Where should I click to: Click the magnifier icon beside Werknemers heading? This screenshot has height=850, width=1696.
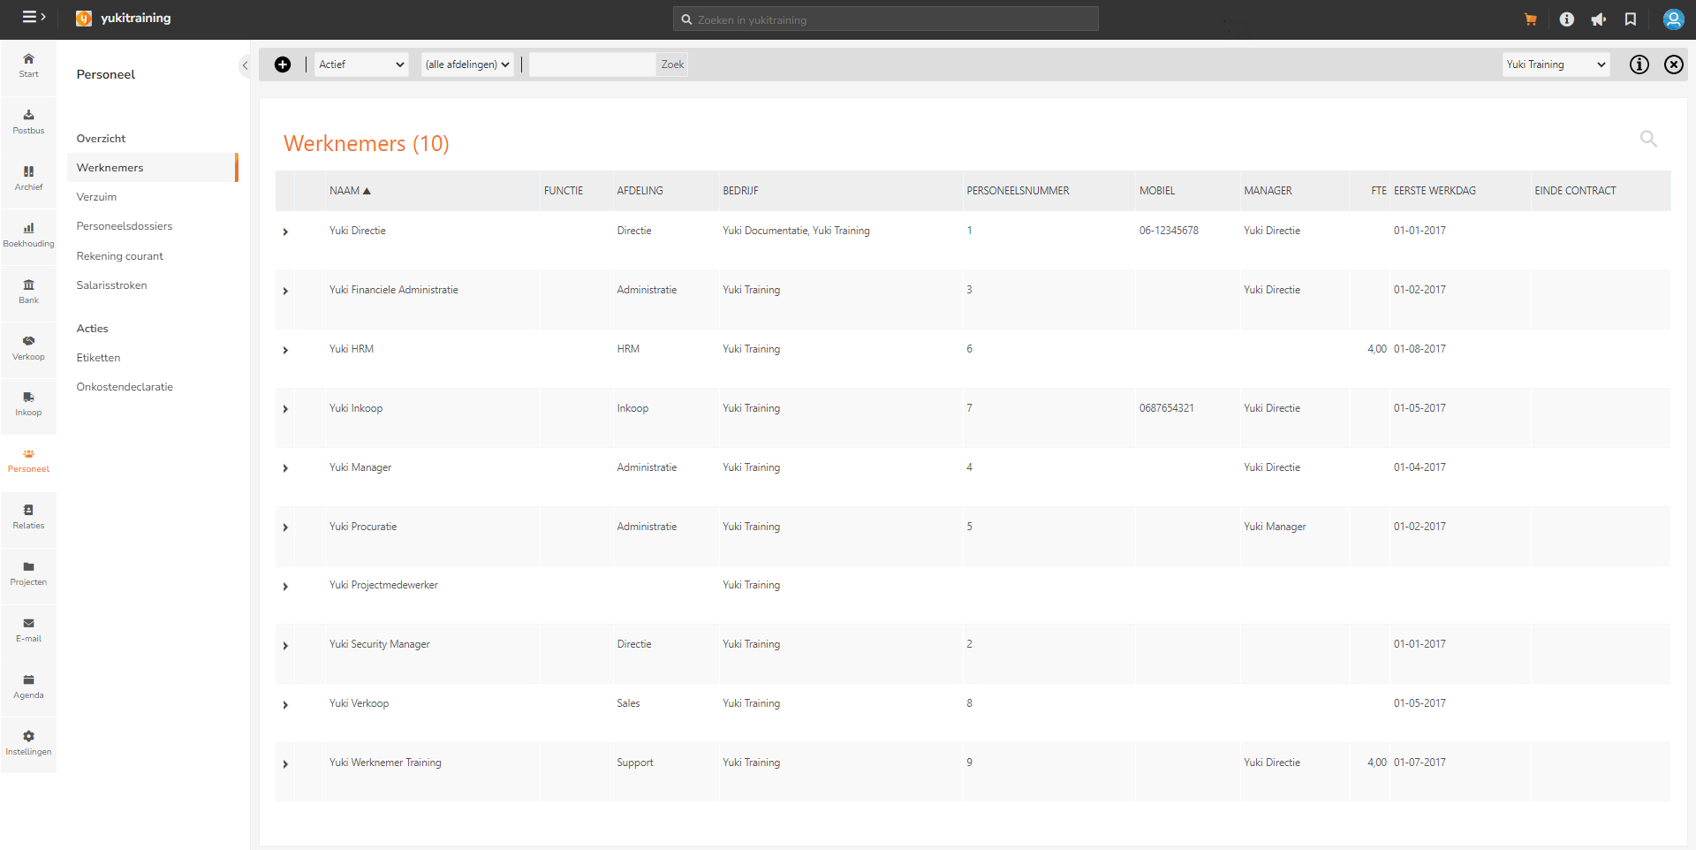pyautogui.click(x=1648, y=139)
